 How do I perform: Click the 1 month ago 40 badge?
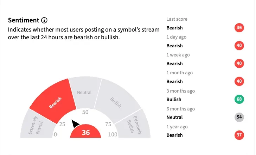[x=240, y=82]
